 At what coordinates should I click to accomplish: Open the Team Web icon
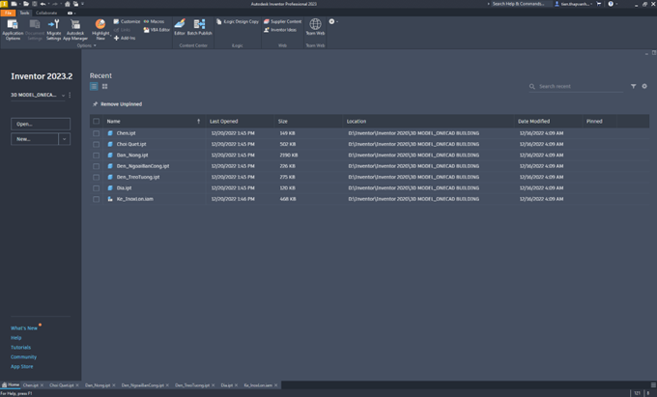point(315,26)
